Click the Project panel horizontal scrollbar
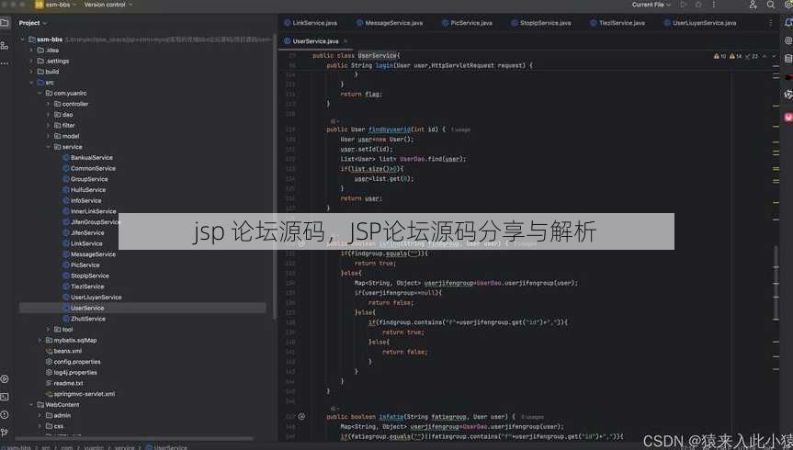Screen dimensions: 793x450 pyautogui.click(x=134, y=439)
